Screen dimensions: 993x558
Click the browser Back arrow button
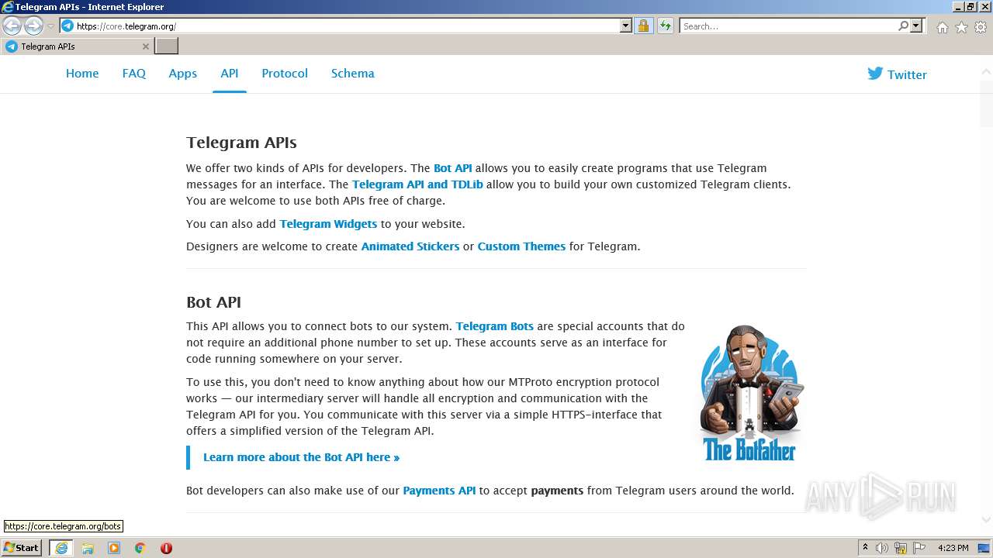click(12, 26)
